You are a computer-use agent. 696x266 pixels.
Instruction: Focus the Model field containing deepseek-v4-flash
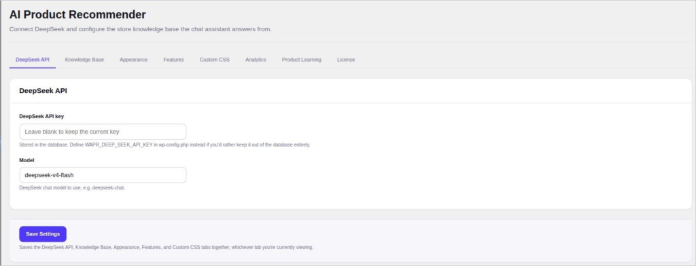[x=103, y=175]
